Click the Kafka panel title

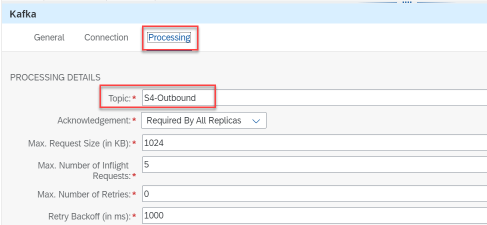(22, 14)
